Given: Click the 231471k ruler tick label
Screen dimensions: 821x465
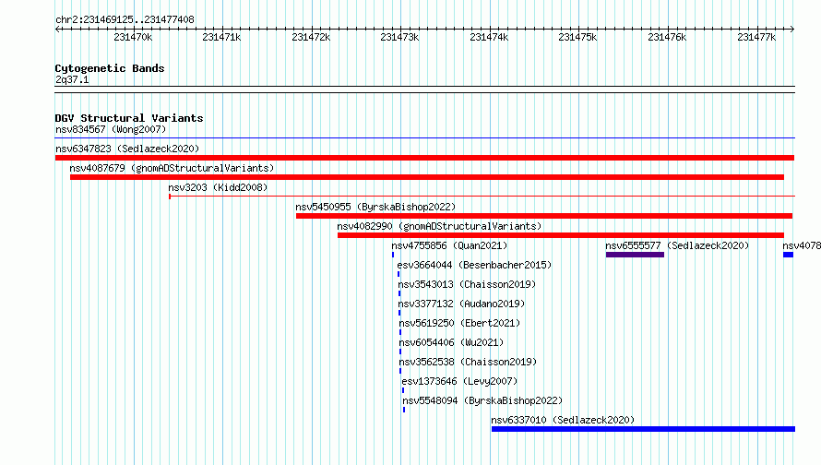Looking at the screenshot, I should pos(221,37).
